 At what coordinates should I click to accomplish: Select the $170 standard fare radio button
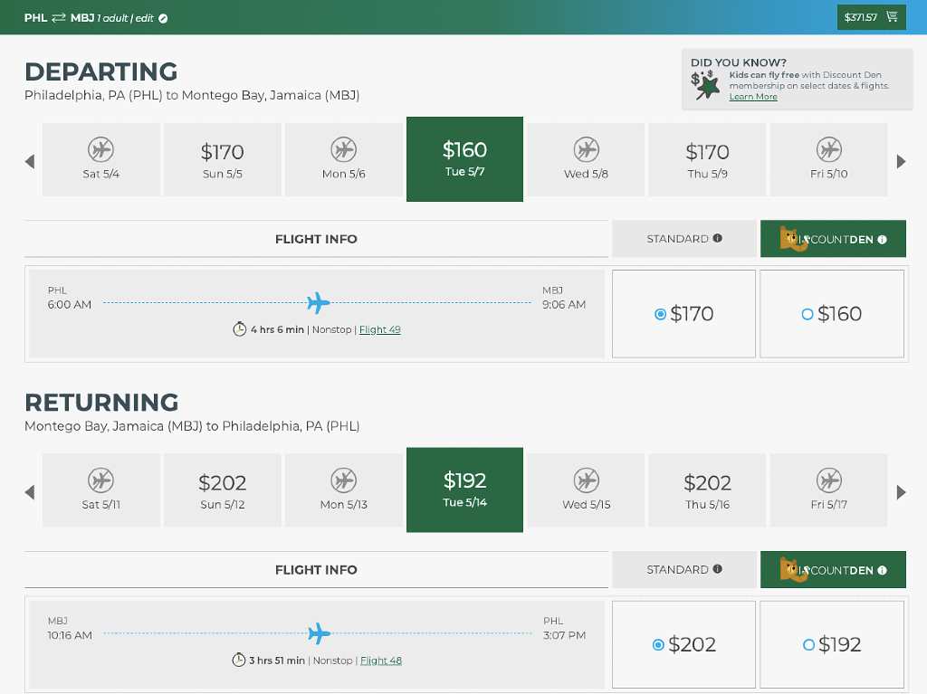pyautogui.click(x=660, y=314)
